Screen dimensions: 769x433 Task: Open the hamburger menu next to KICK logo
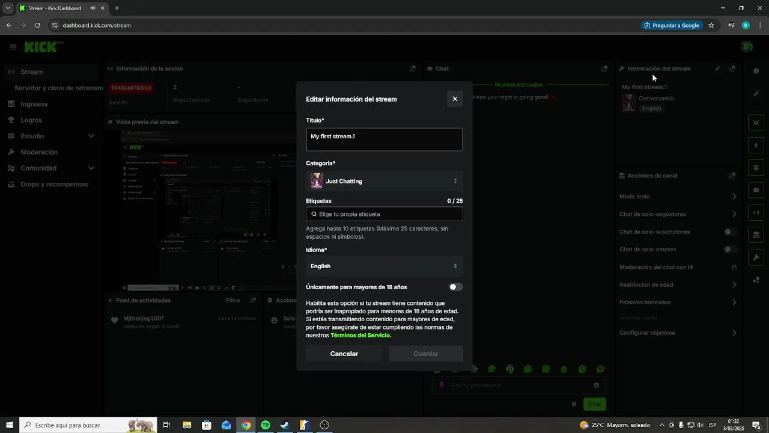pos(13,47)
